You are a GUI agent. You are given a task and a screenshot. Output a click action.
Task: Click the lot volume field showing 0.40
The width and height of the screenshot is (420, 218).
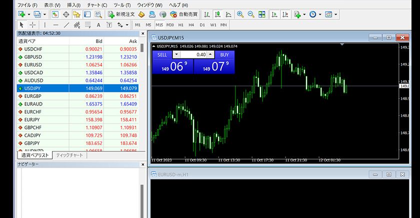pyautogui.click(x=194, y=54)
